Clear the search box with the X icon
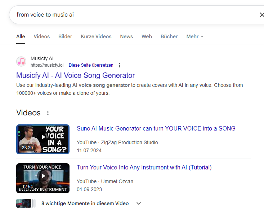Viewport: 264px width, 208px height. [x=261, y=15]
